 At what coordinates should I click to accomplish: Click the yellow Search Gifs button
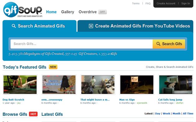coord(169,44)
